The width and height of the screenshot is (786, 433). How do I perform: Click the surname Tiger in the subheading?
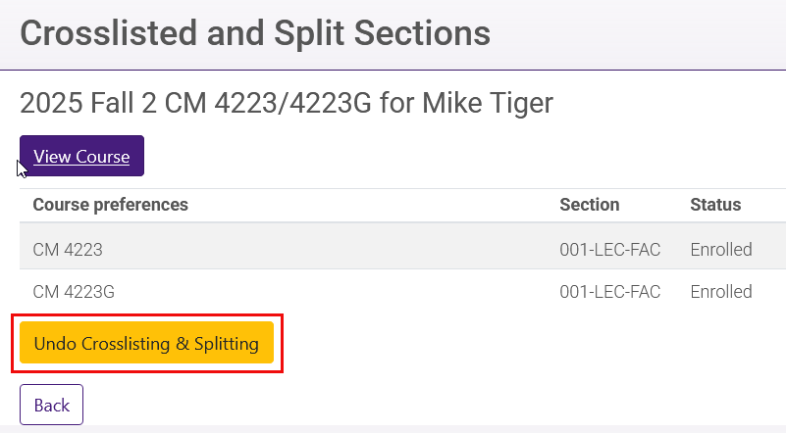pos(521,103)
